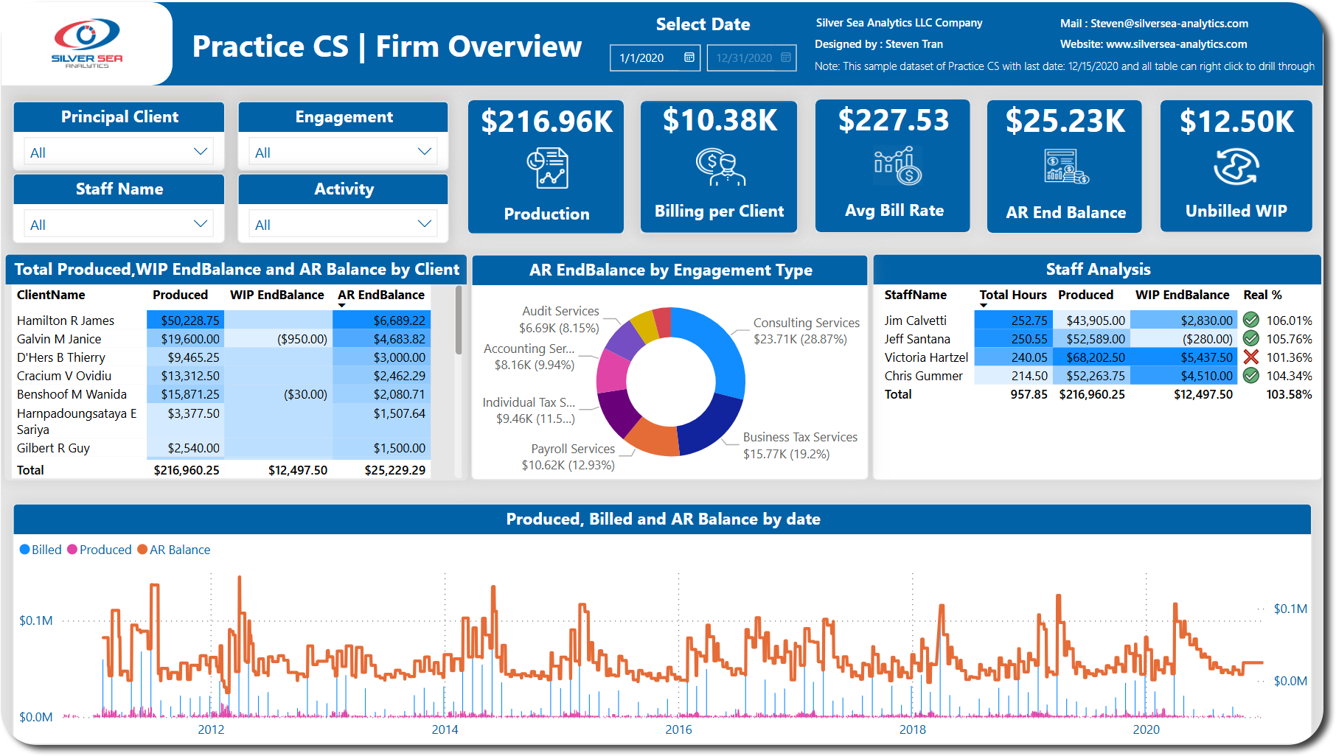This screenshot has width=1336, height=756.
Task: Sort staff table by Total Hours header
Action: pos(1013,295)
